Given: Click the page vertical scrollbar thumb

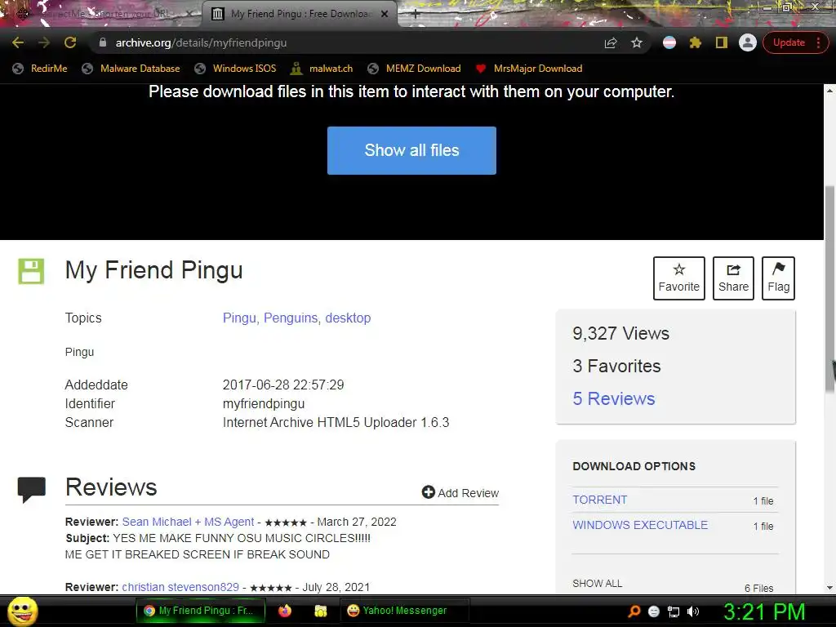Looking at the screenshot, I should pos(829,288).
